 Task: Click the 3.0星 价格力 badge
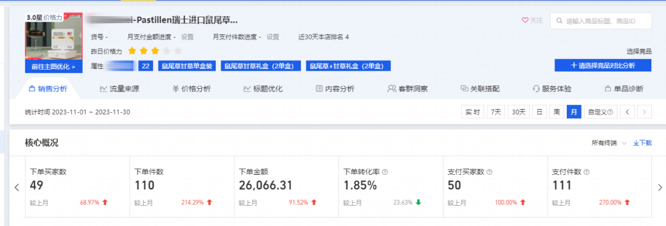click(44, 17)
